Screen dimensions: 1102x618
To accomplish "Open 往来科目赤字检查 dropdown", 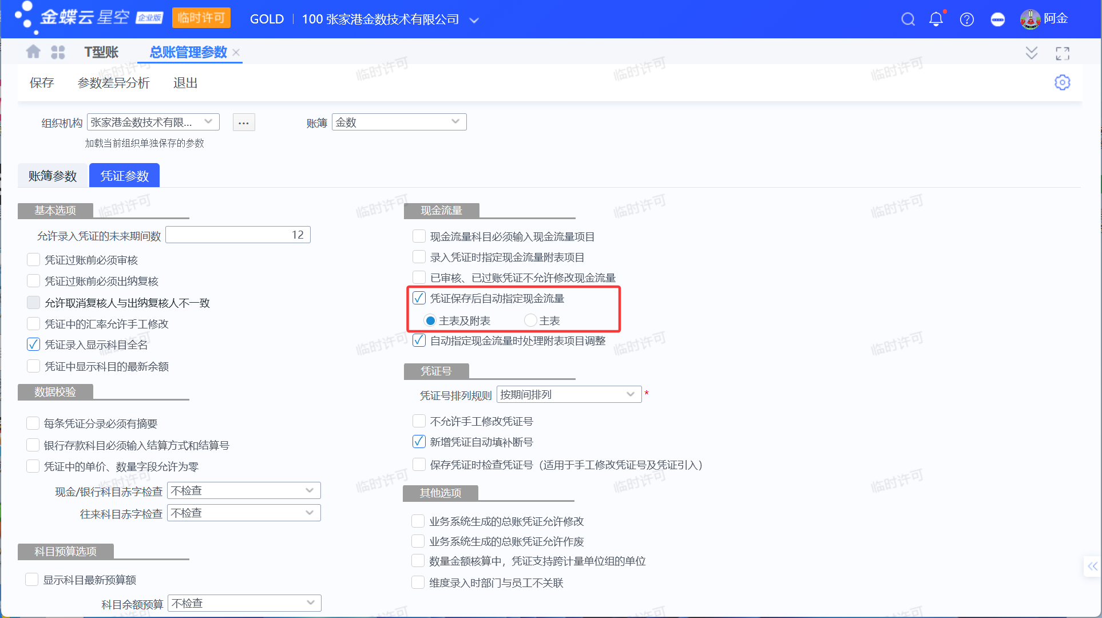I will tap(244, 513).
